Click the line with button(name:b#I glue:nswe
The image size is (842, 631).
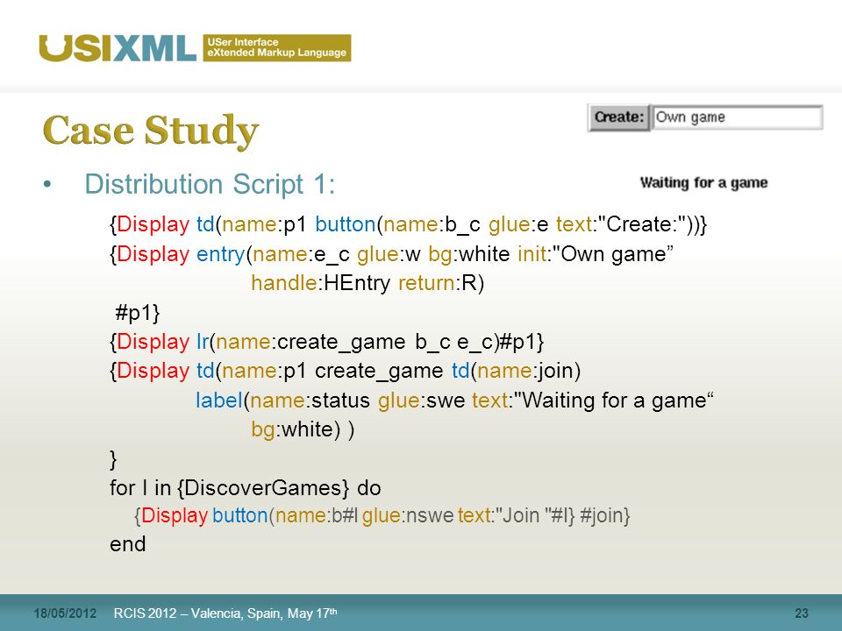coord(382,515)
